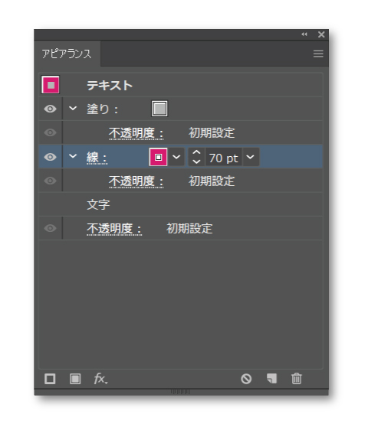
Task: Open the Appearance panel hamburger menu
Action: 318,54
